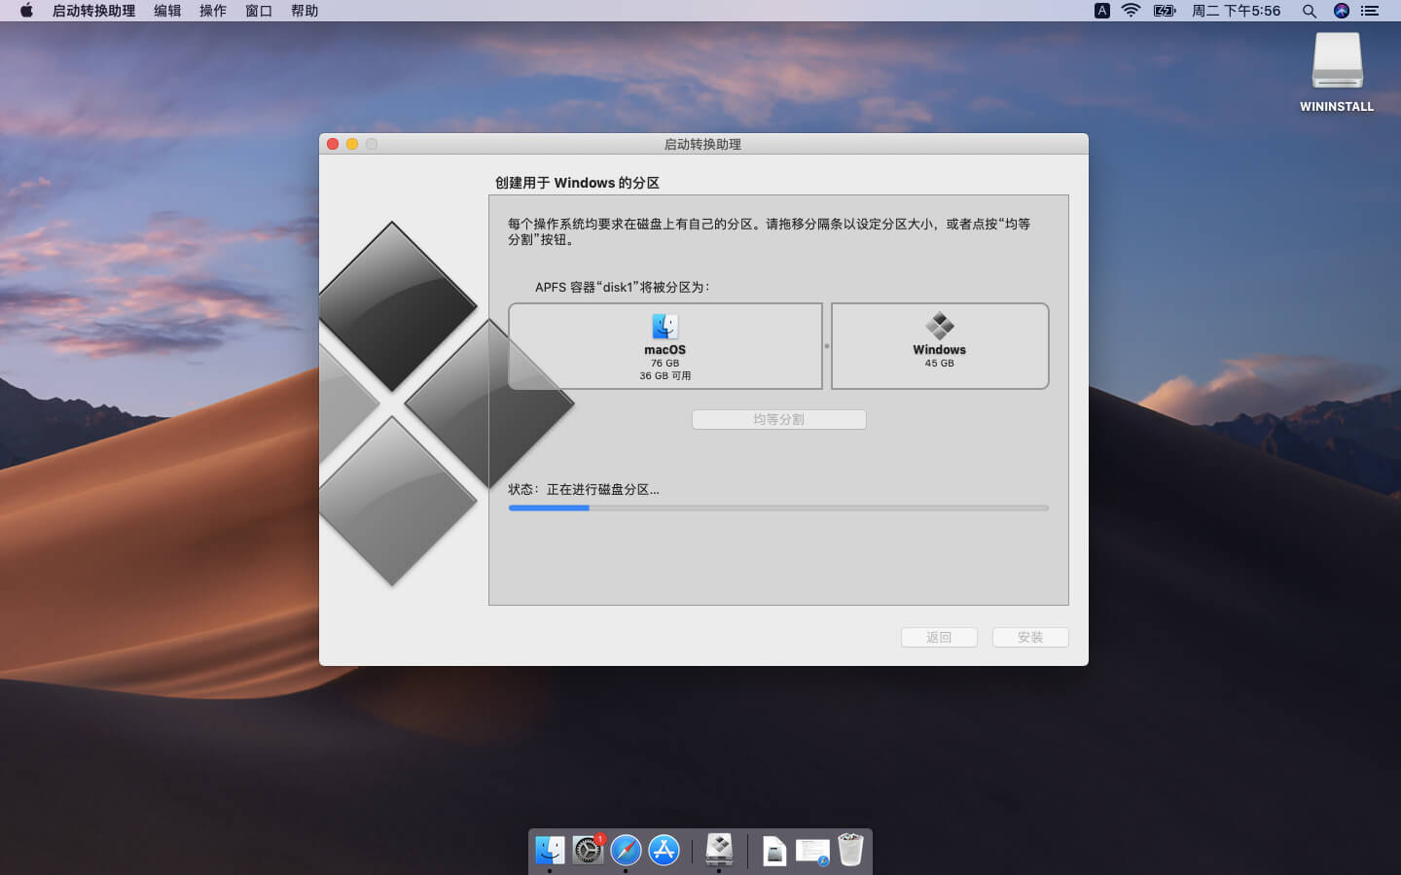The width and height of the screenshot is (1401, 875).
Task: Click the Windows partition diamond icon
Action: point(939,326)
